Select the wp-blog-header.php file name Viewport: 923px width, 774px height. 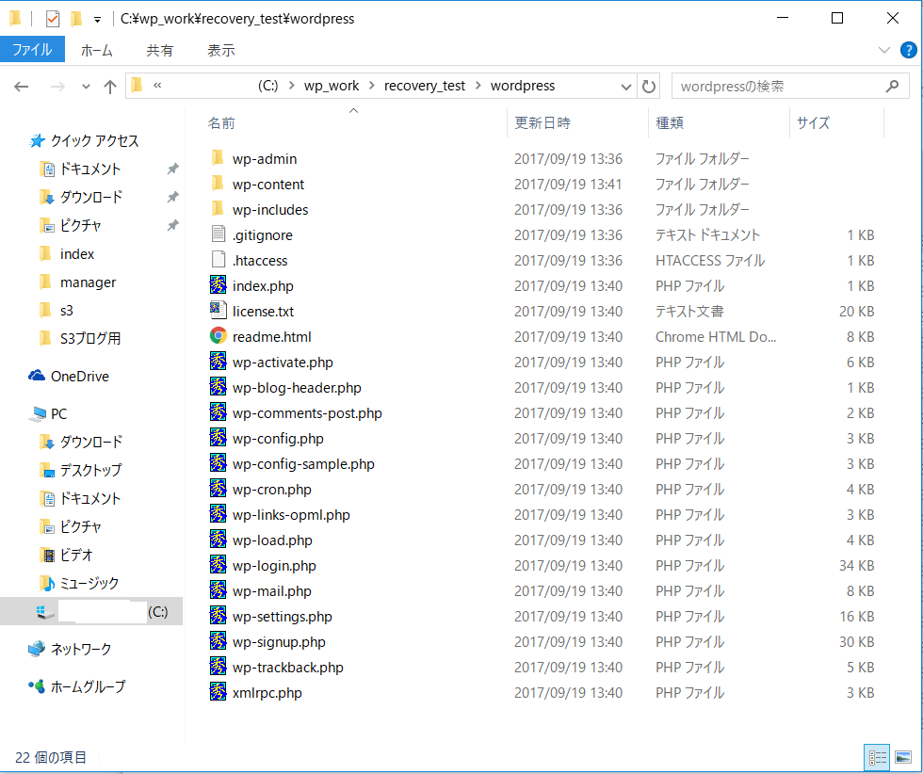[x=297, y=388]
